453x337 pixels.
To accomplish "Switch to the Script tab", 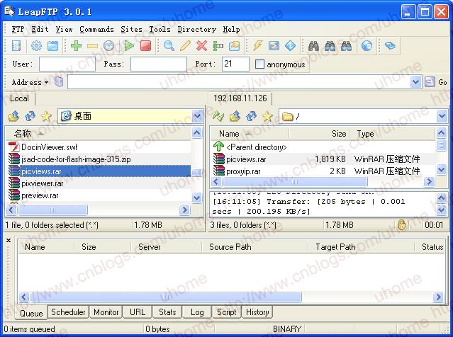I will click(x=227, y=312).
